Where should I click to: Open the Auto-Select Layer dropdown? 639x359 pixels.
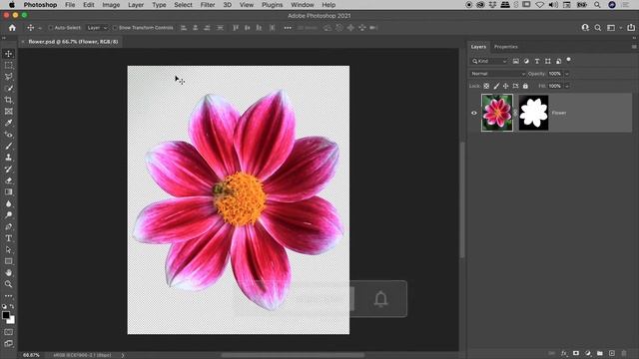coord(97,28)
